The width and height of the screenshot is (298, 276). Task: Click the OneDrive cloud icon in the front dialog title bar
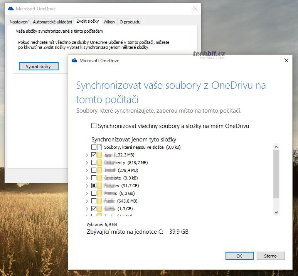coord(75,61)
